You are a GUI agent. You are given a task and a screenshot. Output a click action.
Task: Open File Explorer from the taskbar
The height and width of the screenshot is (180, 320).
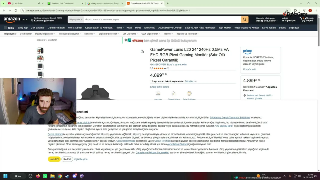52,176
